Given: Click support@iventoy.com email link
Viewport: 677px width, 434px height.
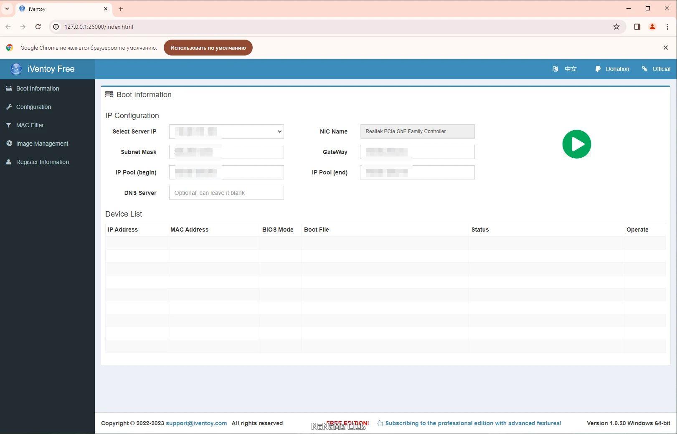Looking at the screenshot, I should click(x=196, y=423).
